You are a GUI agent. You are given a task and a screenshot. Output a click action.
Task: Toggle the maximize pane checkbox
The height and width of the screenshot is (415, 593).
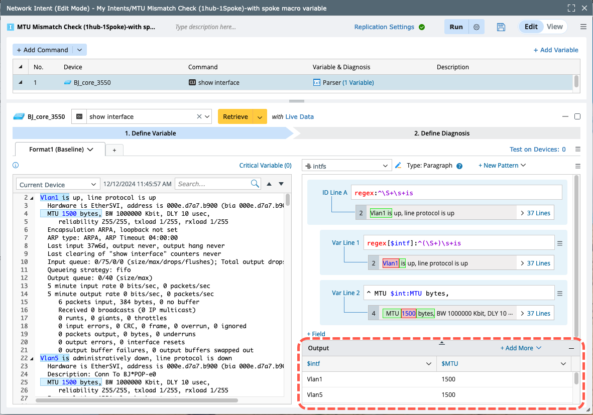pos(577,116)
